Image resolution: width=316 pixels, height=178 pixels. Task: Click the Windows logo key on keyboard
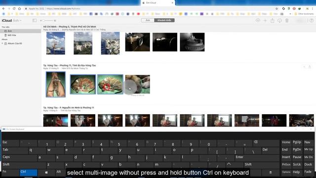(x=46, y=172)
